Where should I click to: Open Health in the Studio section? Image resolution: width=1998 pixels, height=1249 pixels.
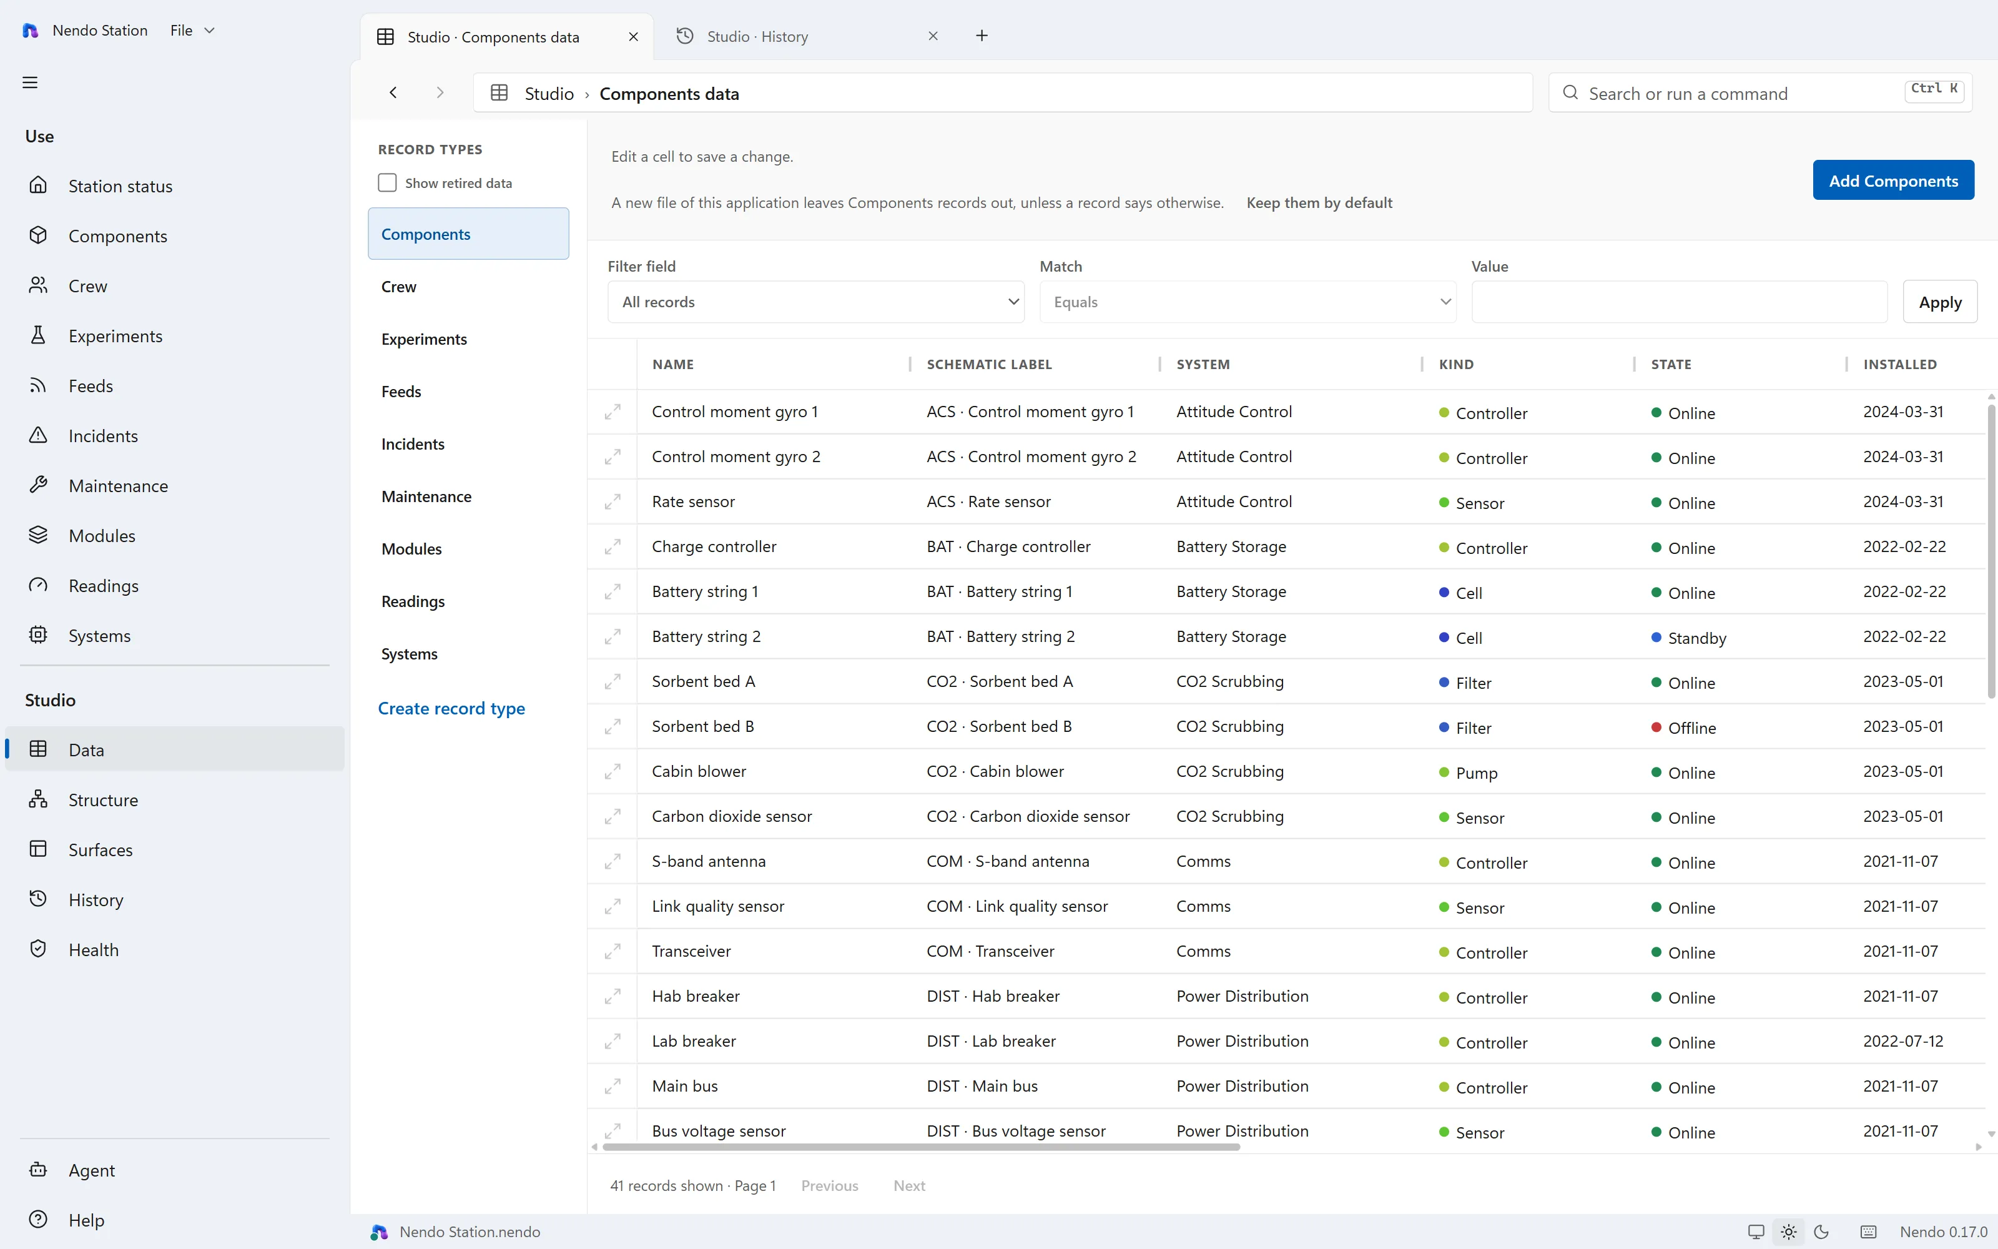tap(175, 950)
